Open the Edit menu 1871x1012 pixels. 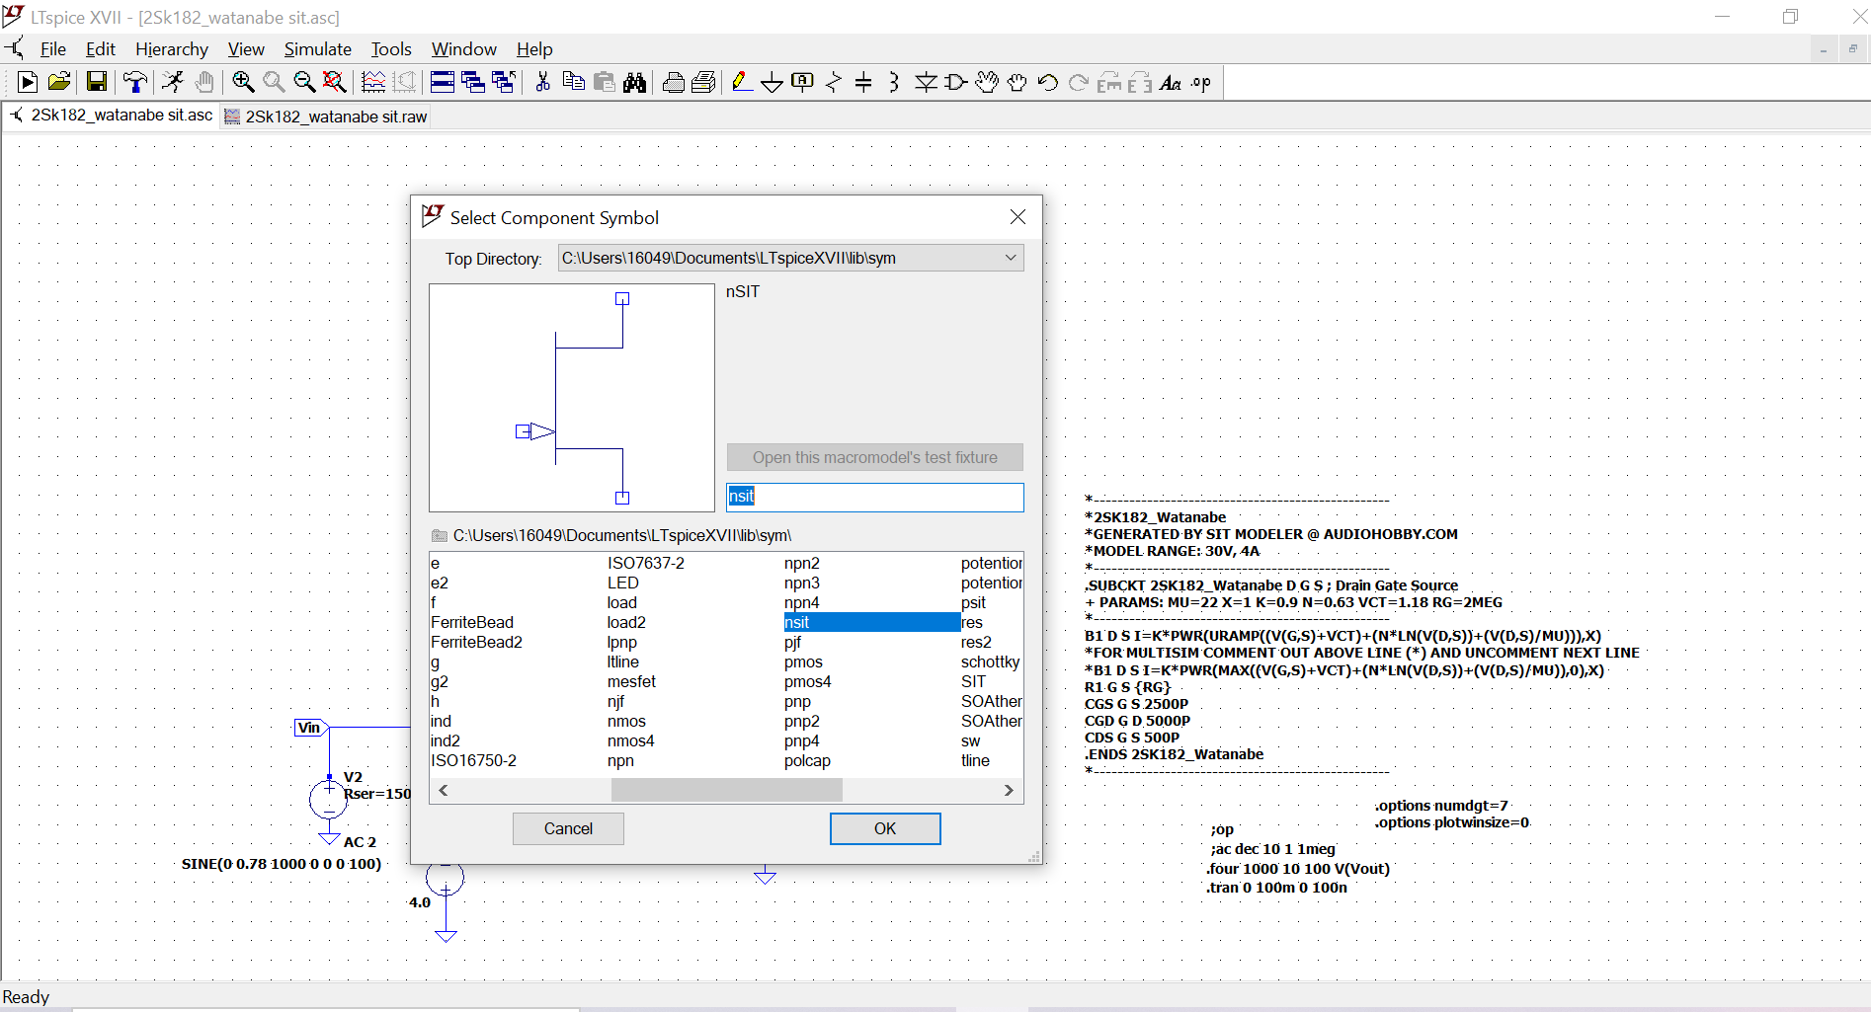point(101,49)
